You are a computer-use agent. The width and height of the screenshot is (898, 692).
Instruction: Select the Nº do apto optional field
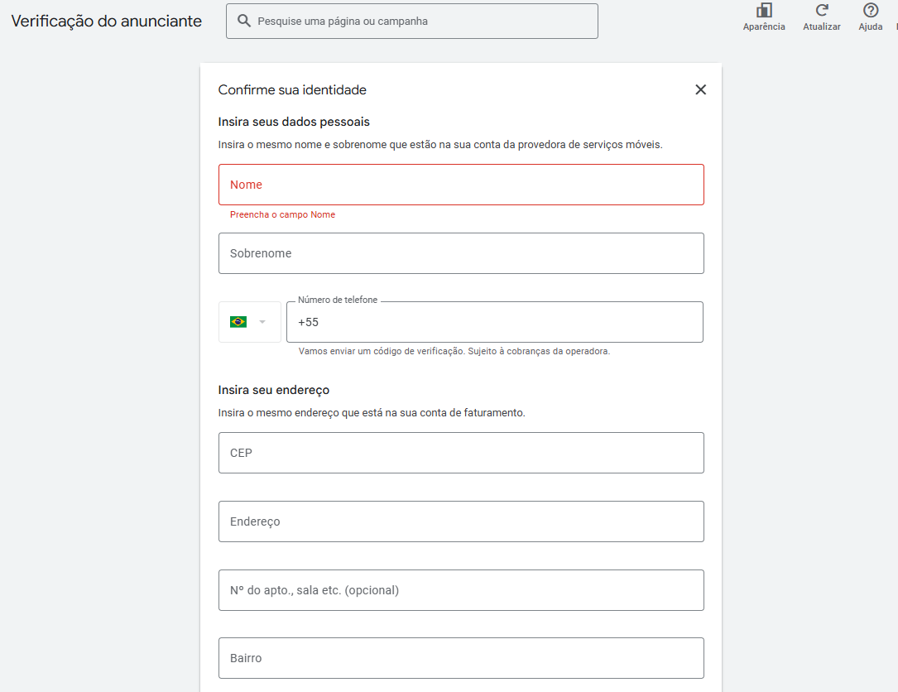461,590
